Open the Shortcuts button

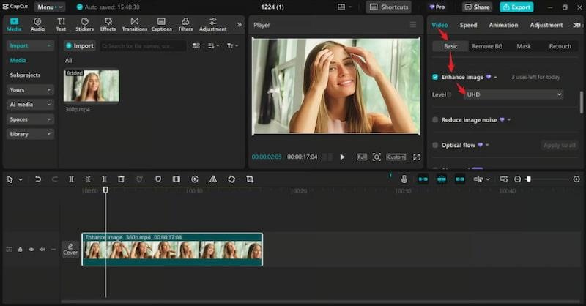pyautogui.click(x=389, y=7)
